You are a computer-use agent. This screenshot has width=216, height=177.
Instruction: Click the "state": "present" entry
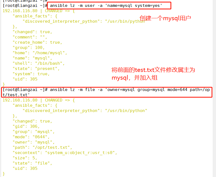tap(36, 69)
